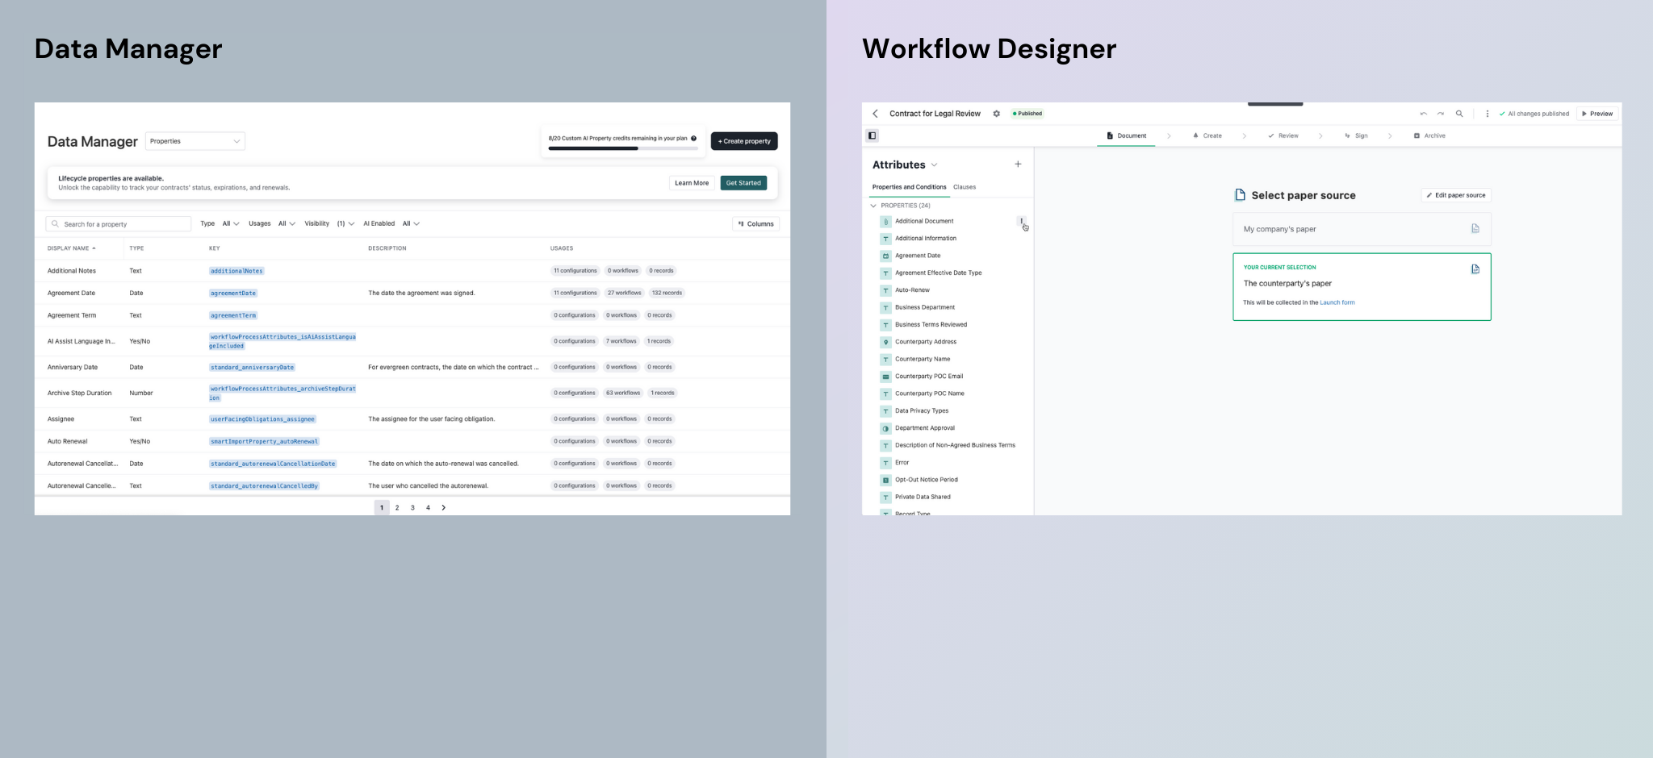Click the workflow settings gear icon
Screen dimensions: 1653x758
996,114
